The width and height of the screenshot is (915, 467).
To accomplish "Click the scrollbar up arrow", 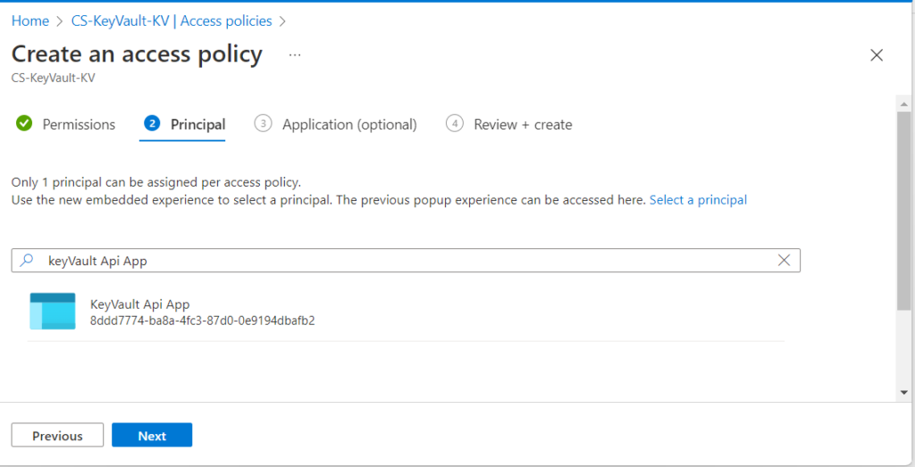I will (x=904, y=104).
